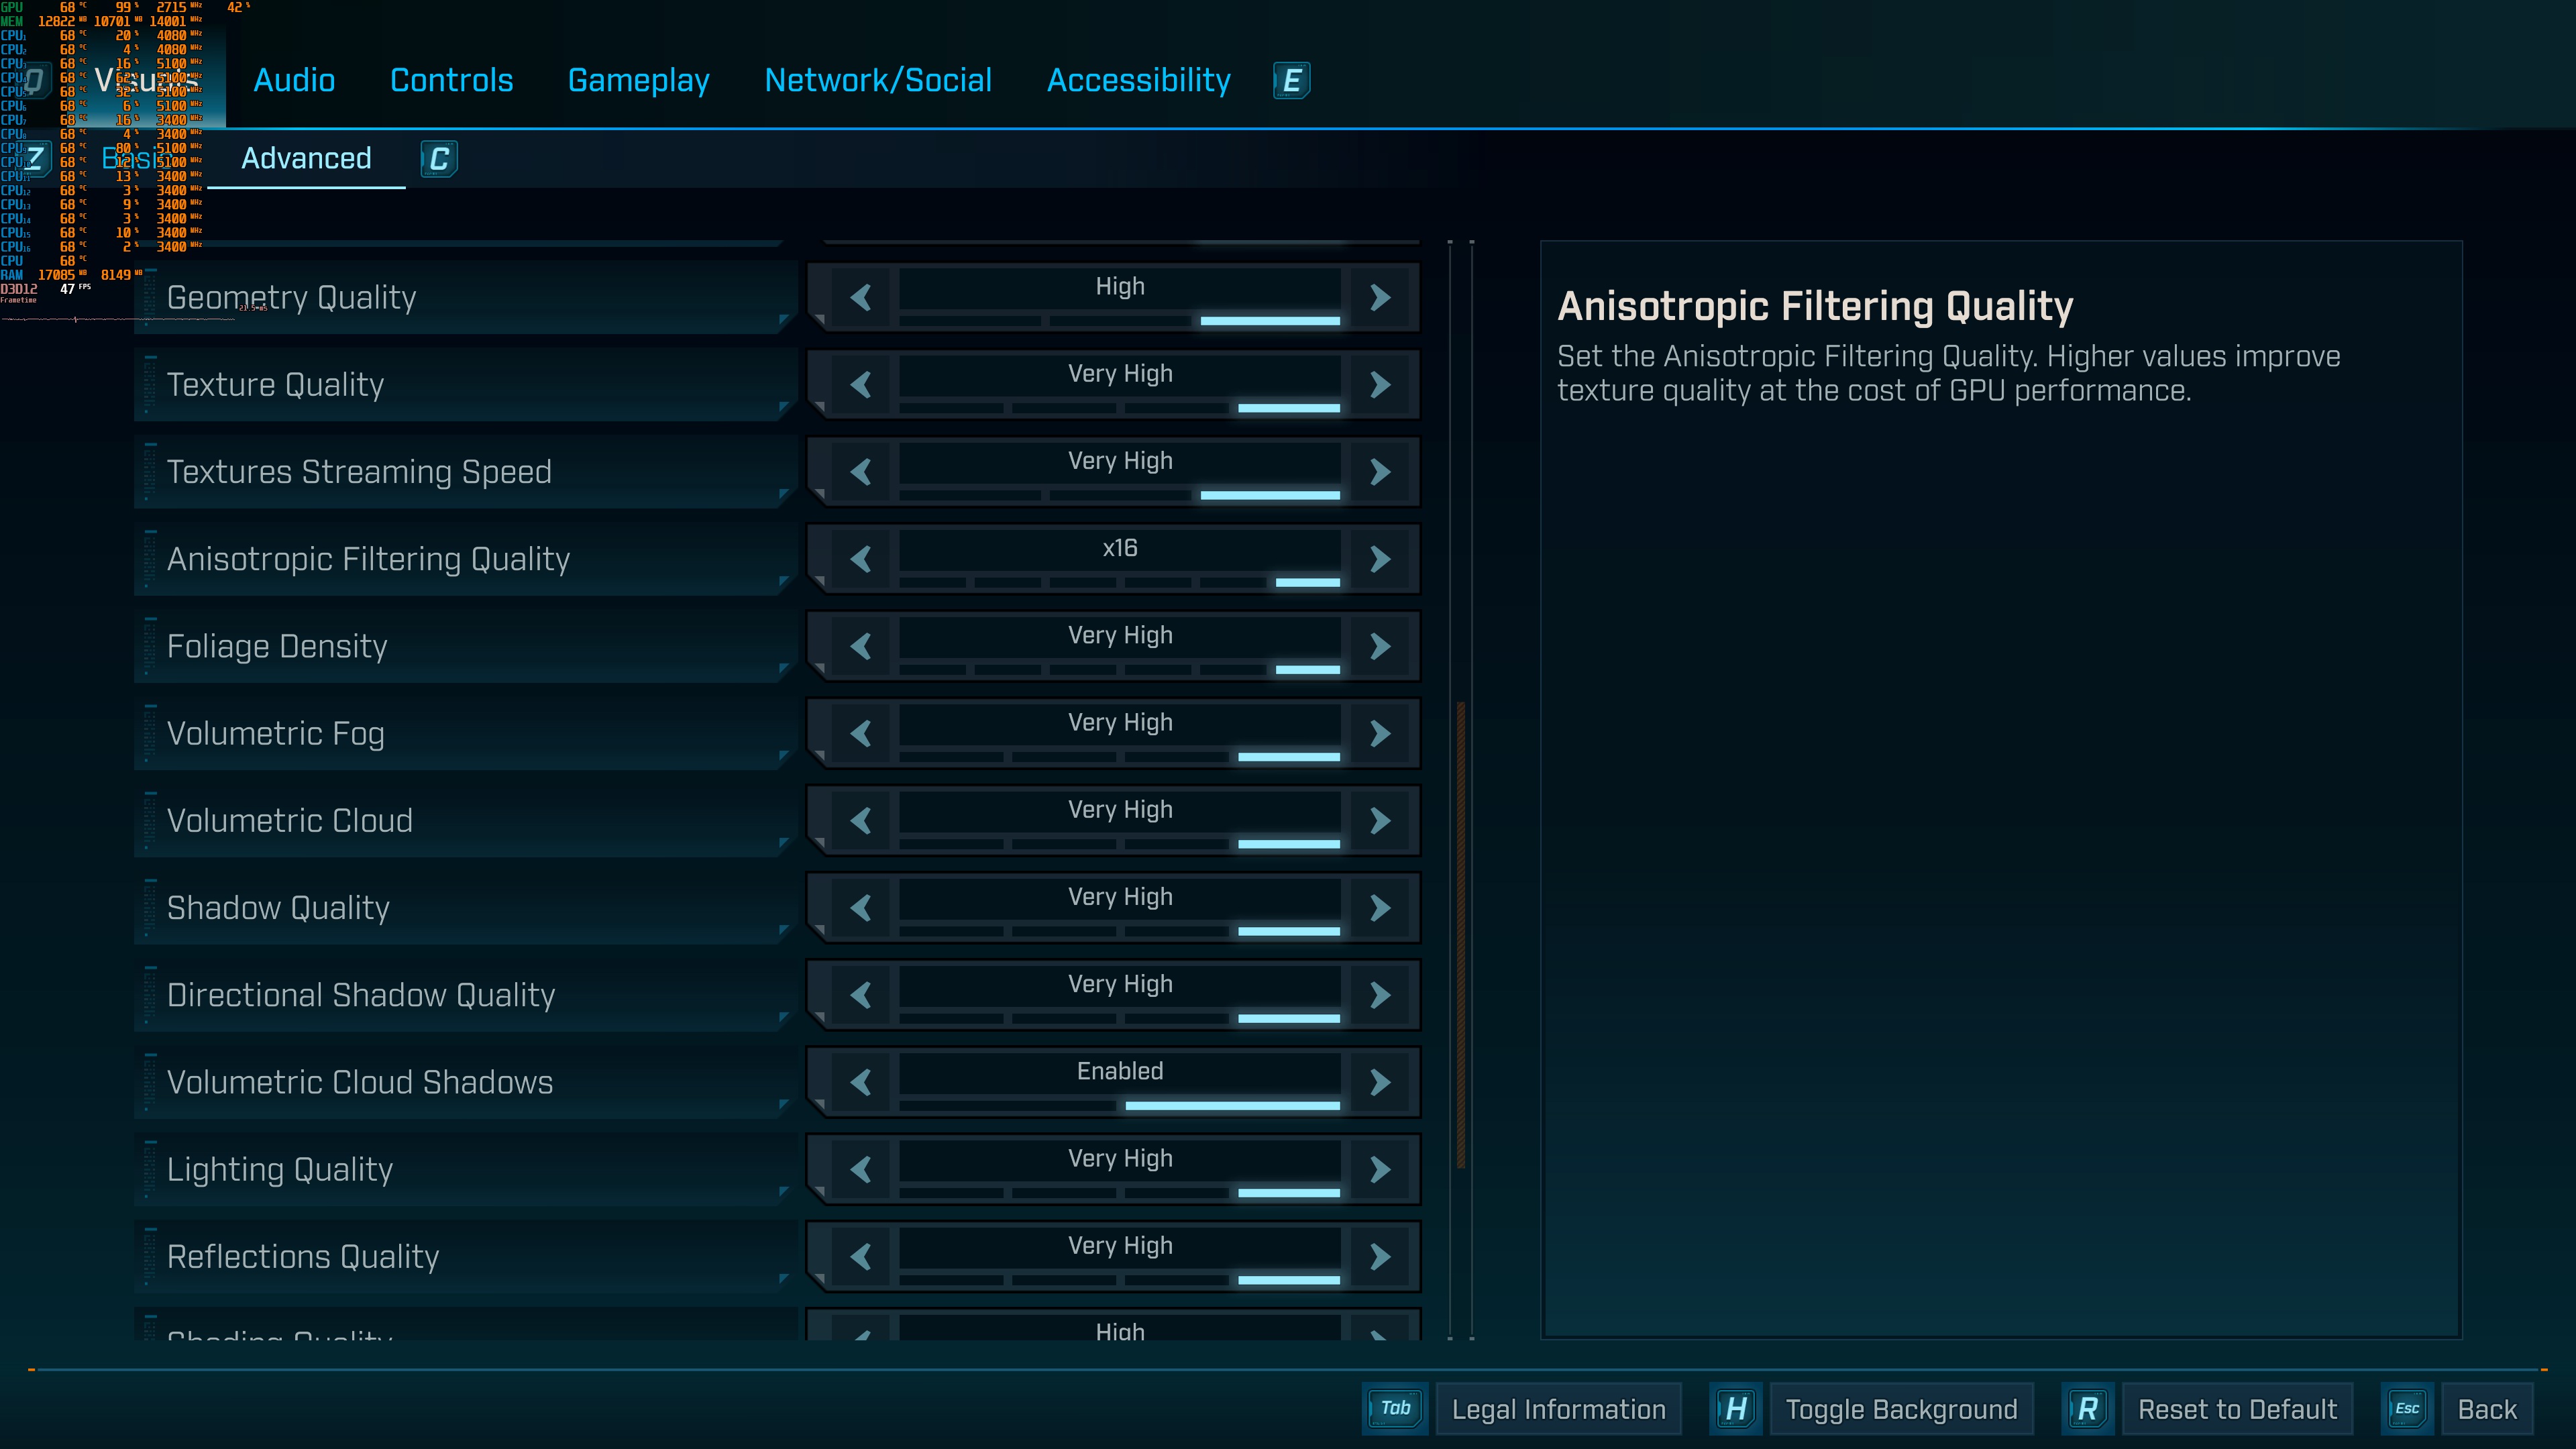This screenshot has height=1449, width=2576.
Task: Click the Tab key icon for Legal Information
Action: pos(1395,1408)
